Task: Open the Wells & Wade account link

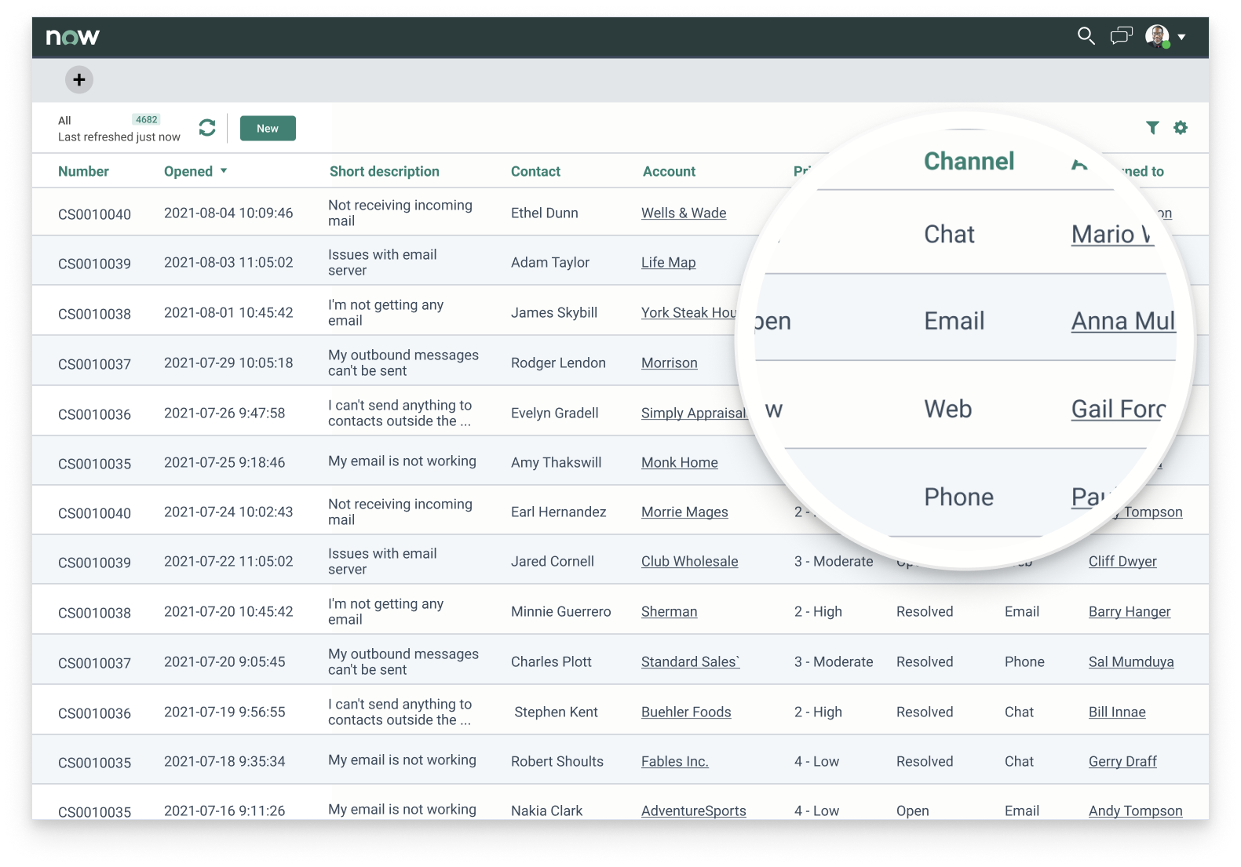Action: pos(683,213)
